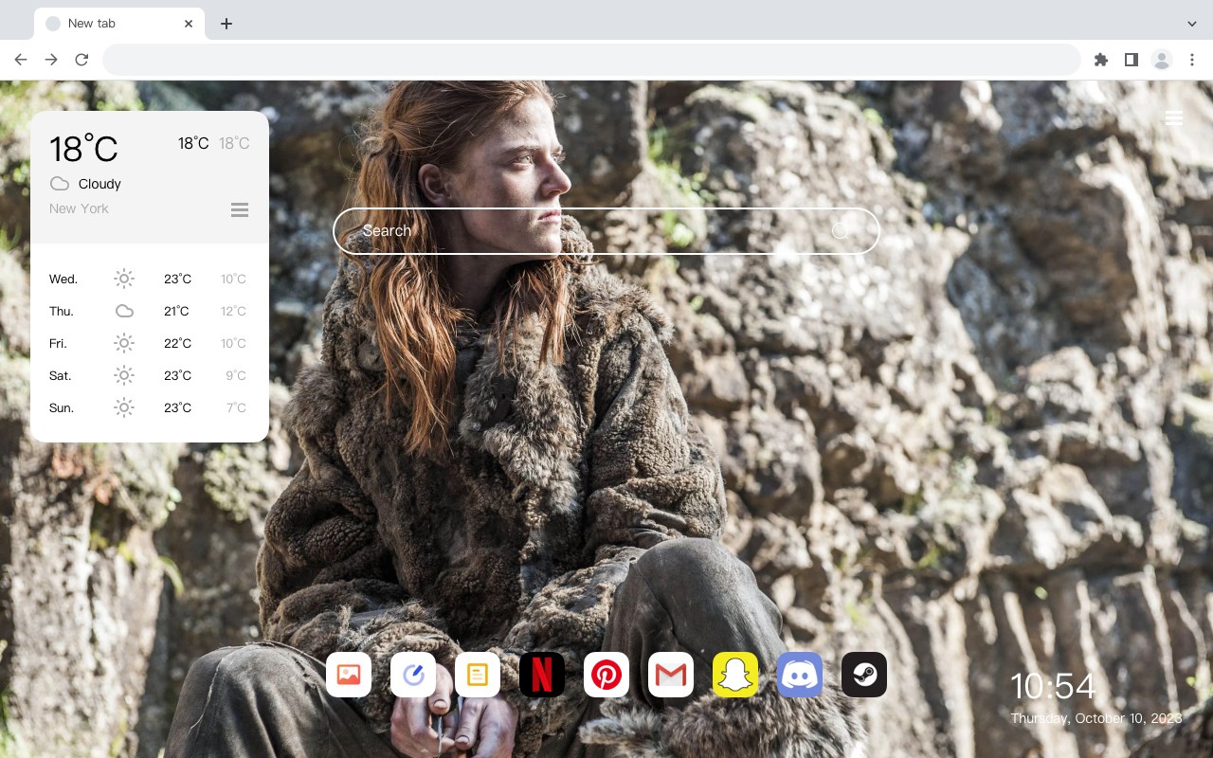Screen dimensions: 1213x758
Task: Select the Fri. forecast day label
Action: point(58,343)
